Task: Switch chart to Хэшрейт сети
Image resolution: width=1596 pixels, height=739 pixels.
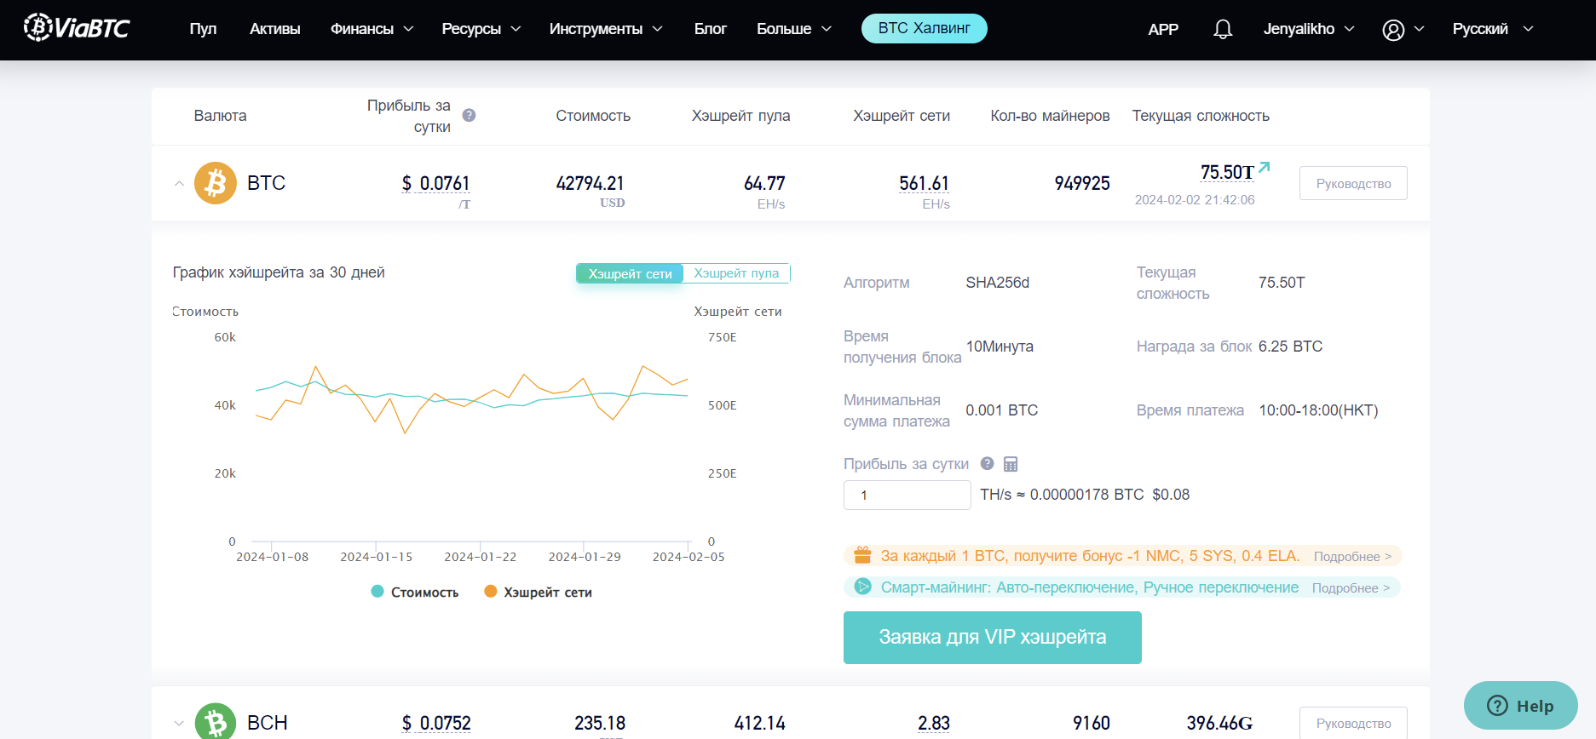Action: [630, 273]
